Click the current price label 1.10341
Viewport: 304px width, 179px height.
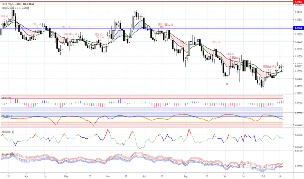coord(298,66)
